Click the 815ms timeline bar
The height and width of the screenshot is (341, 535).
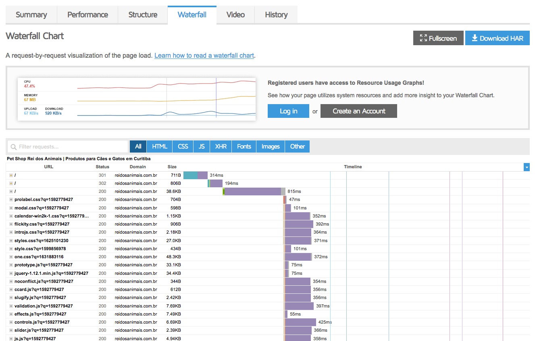tap(254, 191)
